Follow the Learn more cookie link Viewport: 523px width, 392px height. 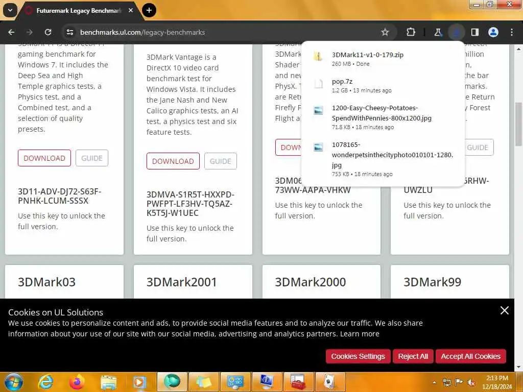pos(360,334)
